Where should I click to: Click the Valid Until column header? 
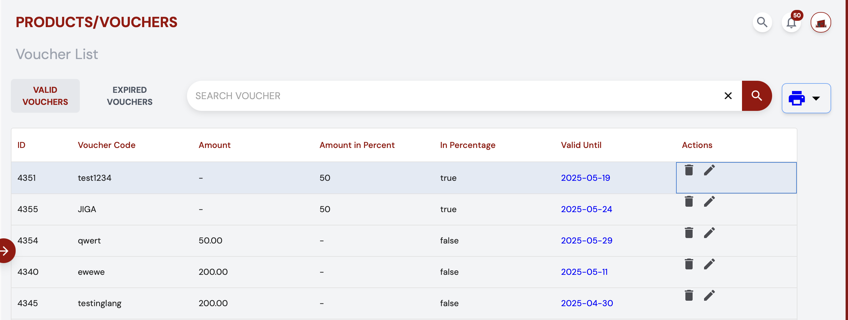click(x=581, y=145)
